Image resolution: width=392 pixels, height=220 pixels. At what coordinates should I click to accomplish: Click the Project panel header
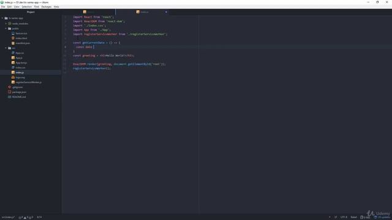pyautogui.click(x=31, y=12)
